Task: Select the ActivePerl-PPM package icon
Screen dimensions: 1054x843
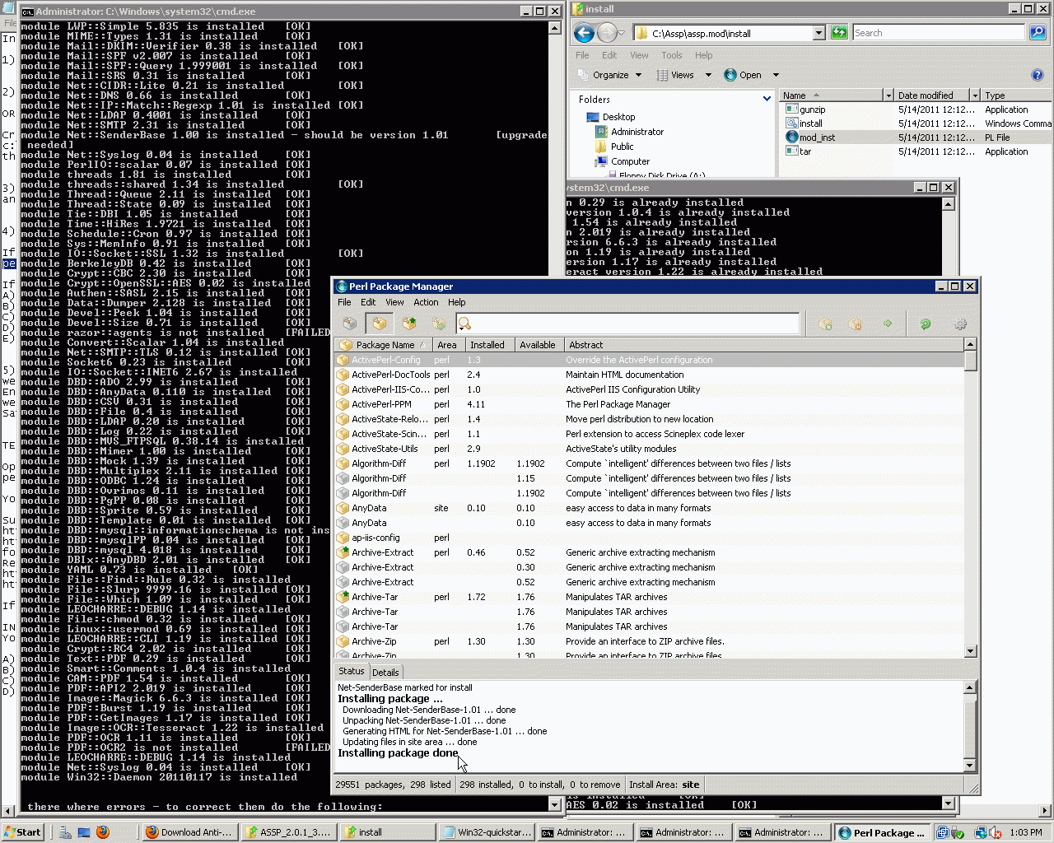Action: (343, 404)
